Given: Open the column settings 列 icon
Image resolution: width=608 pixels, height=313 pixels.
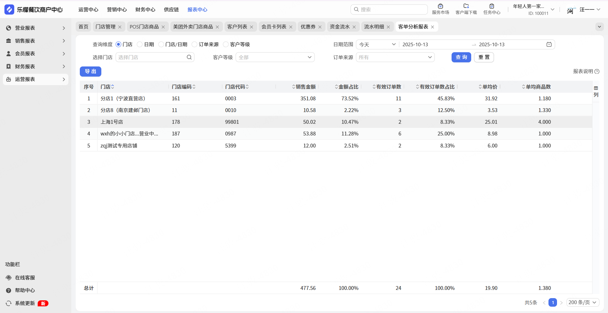Looking at the screenshot, I should (596, 91).
